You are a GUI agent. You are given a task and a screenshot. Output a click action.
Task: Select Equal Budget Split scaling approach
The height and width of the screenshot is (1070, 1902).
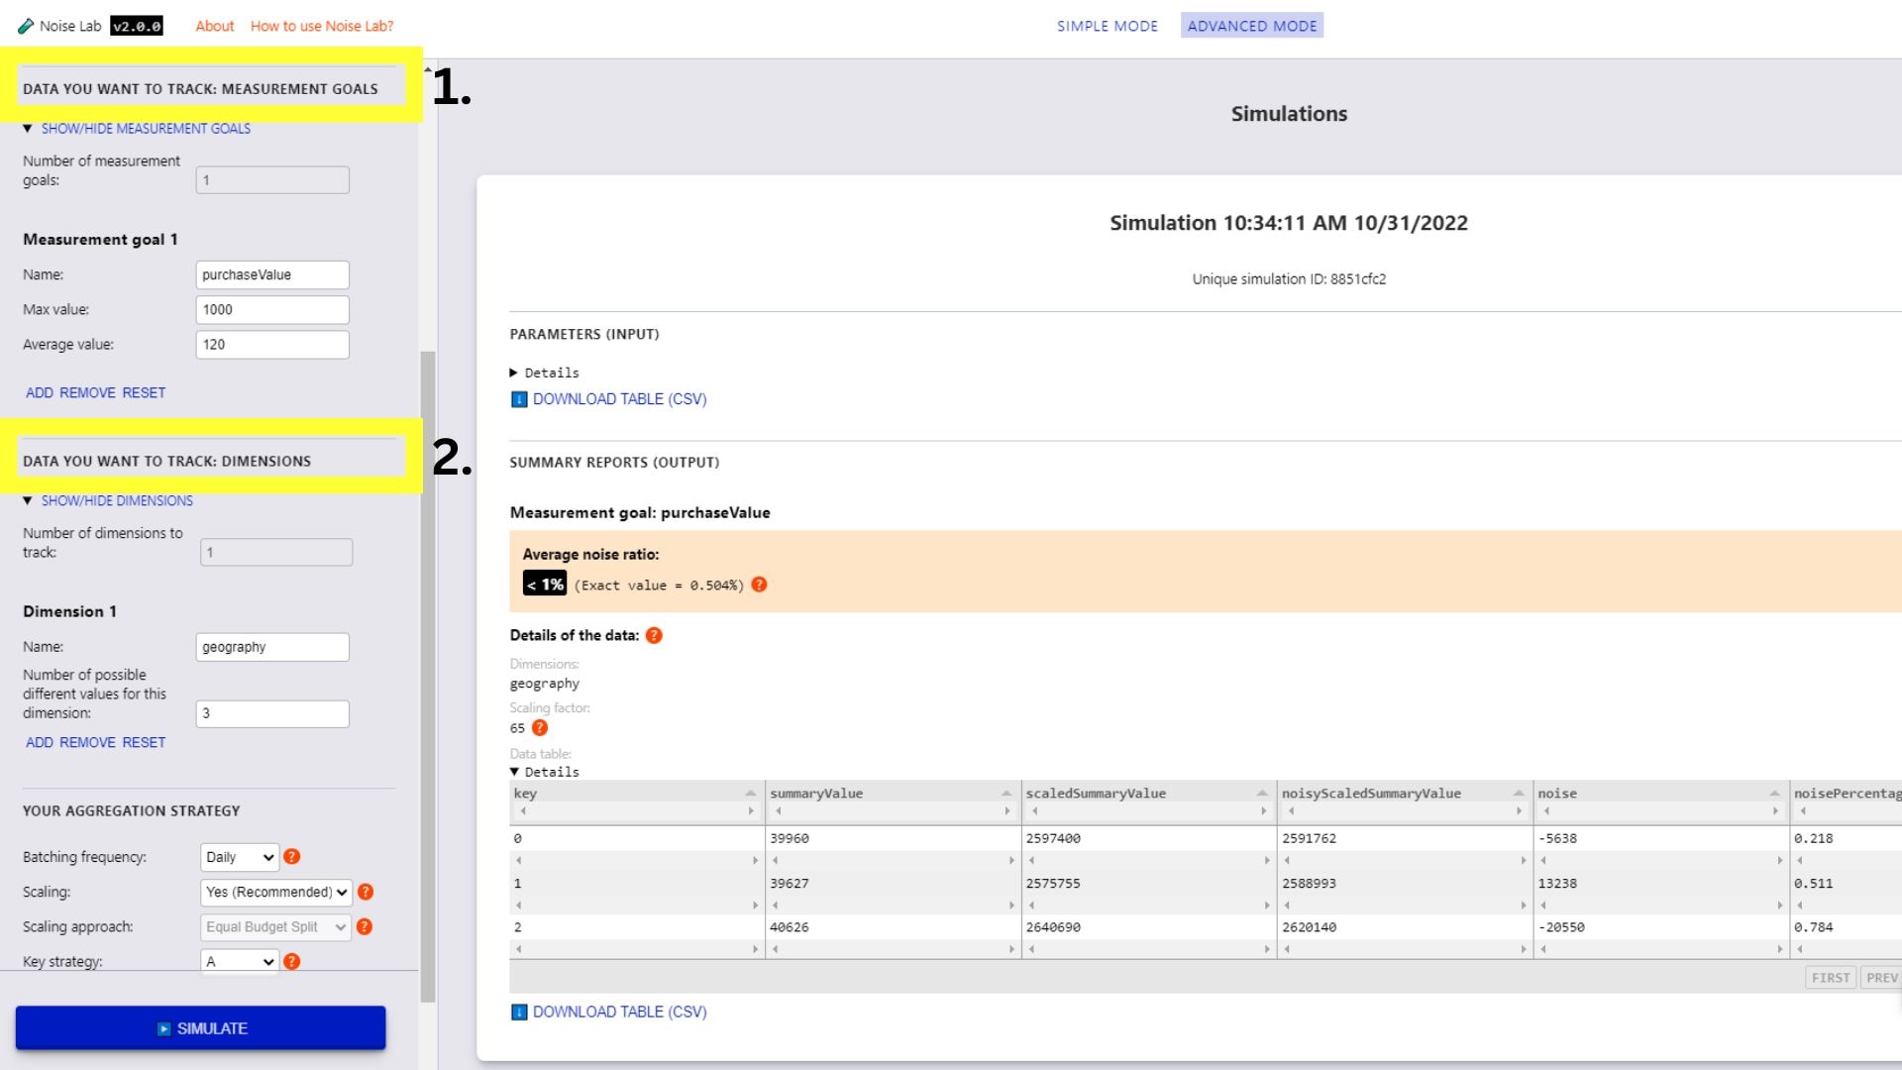pyautogui.click(x=275, y=926)
